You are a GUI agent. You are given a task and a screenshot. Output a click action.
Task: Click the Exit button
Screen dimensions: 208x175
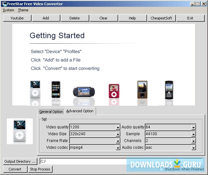pyautogui.click(x=190, y=18)
